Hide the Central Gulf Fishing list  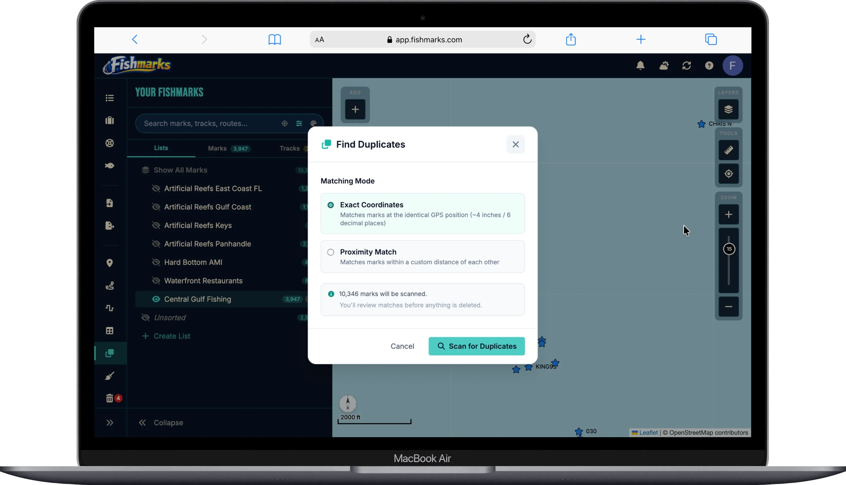(156, 299)
